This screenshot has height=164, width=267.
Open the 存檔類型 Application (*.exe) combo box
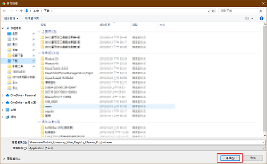(x=147, y=148)
